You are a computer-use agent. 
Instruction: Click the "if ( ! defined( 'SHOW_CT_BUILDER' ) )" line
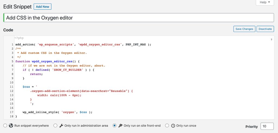58,70
